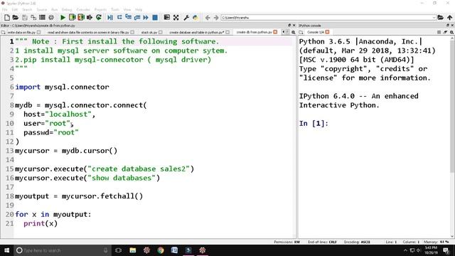Open the Search menu
Image resolution: width=455 pixels, height=256 pixels.
tap(27, 9)
